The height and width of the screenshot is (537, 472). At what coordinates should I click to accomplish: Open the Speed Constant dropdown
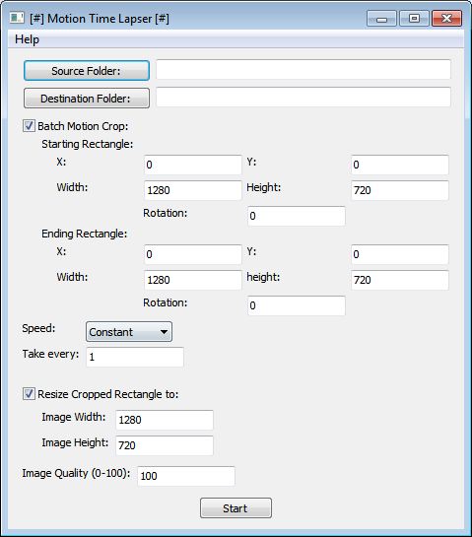(129, 331)
